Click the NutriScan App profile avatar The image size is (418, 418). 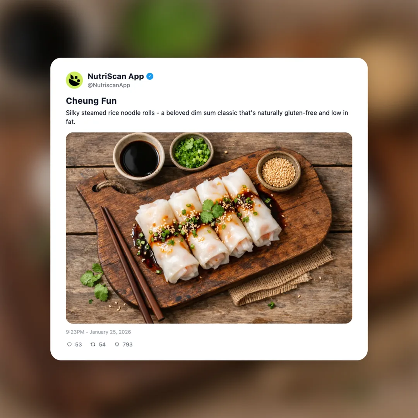click(74, 80)
